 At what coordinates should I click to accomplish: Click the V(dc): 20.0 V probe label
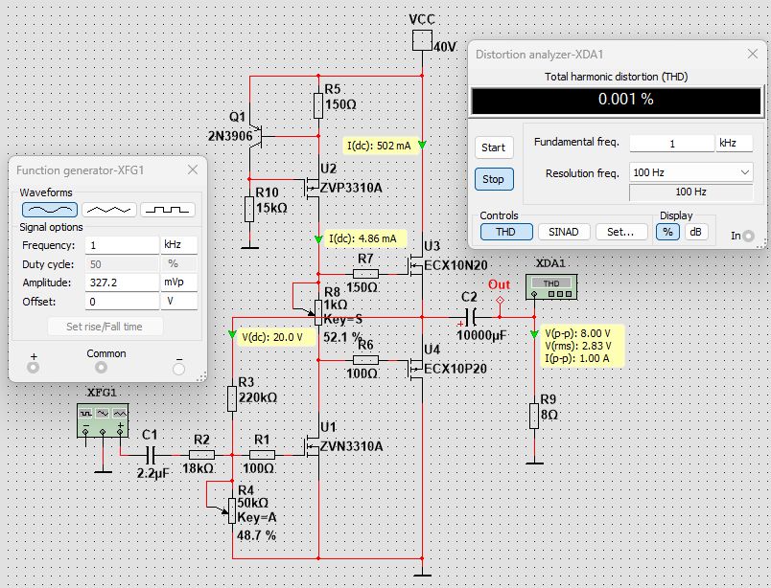coord(275,337)
